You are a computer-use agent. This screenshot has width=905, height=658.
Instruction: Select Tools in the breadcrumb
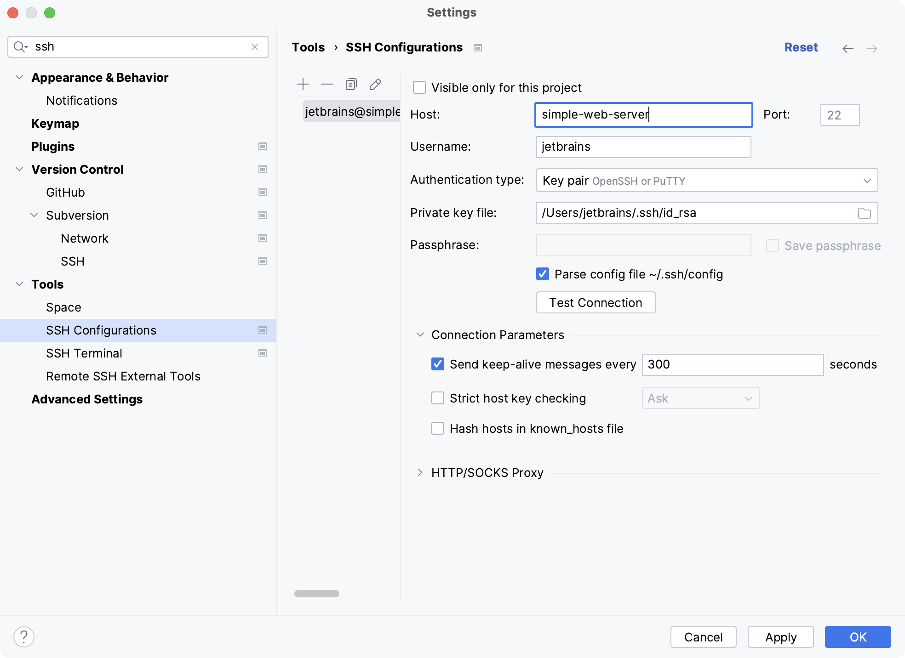click(308, 47)
